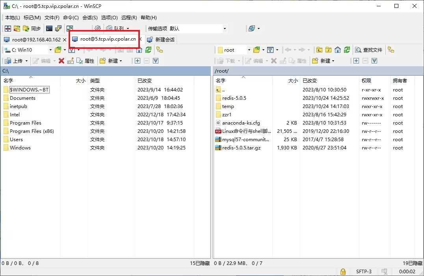Select the redis-5.0.5.tar.gz remote file

click(241, 148)
